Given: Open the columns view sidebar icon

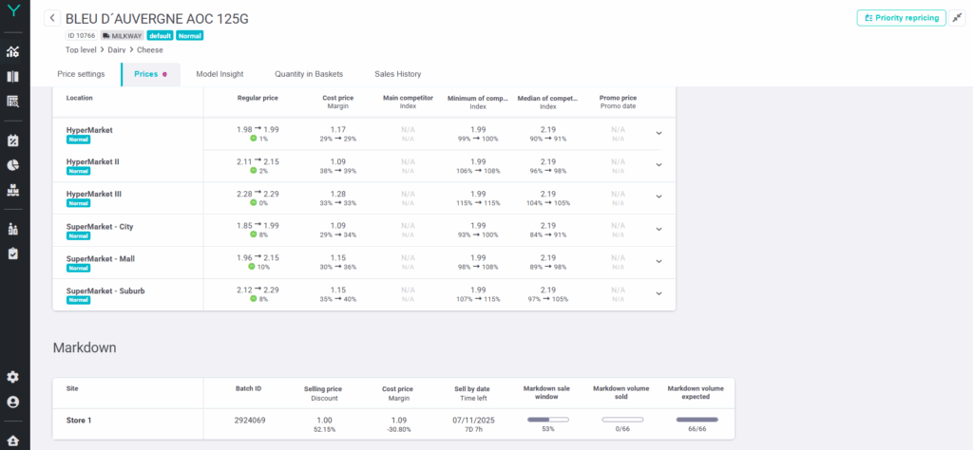Looking at the screenshot, I should pyautogui.click(x=13, y=77).
